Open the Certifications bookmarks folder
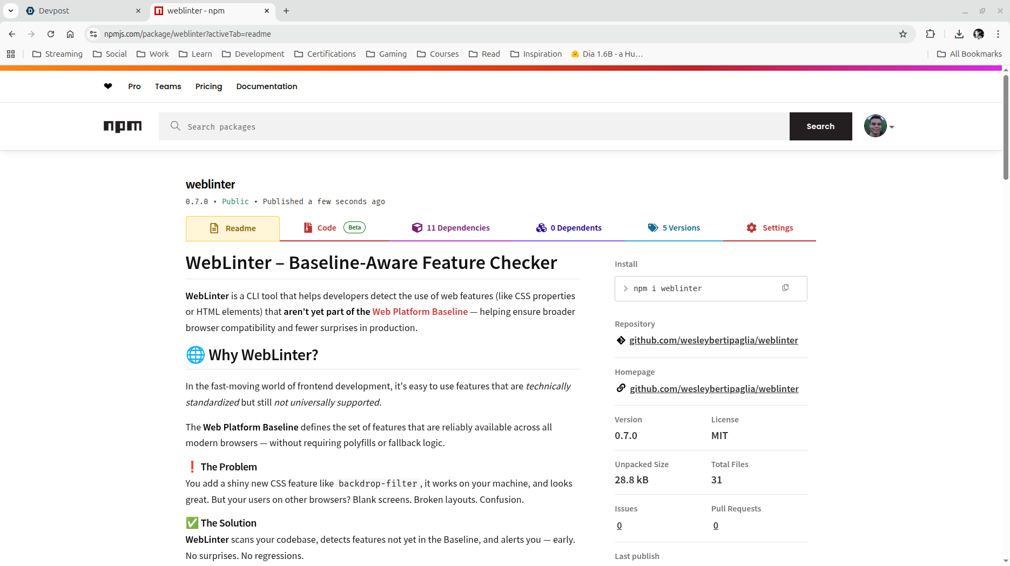Viewport: 1010px width, 566px height. coord(325,54)
